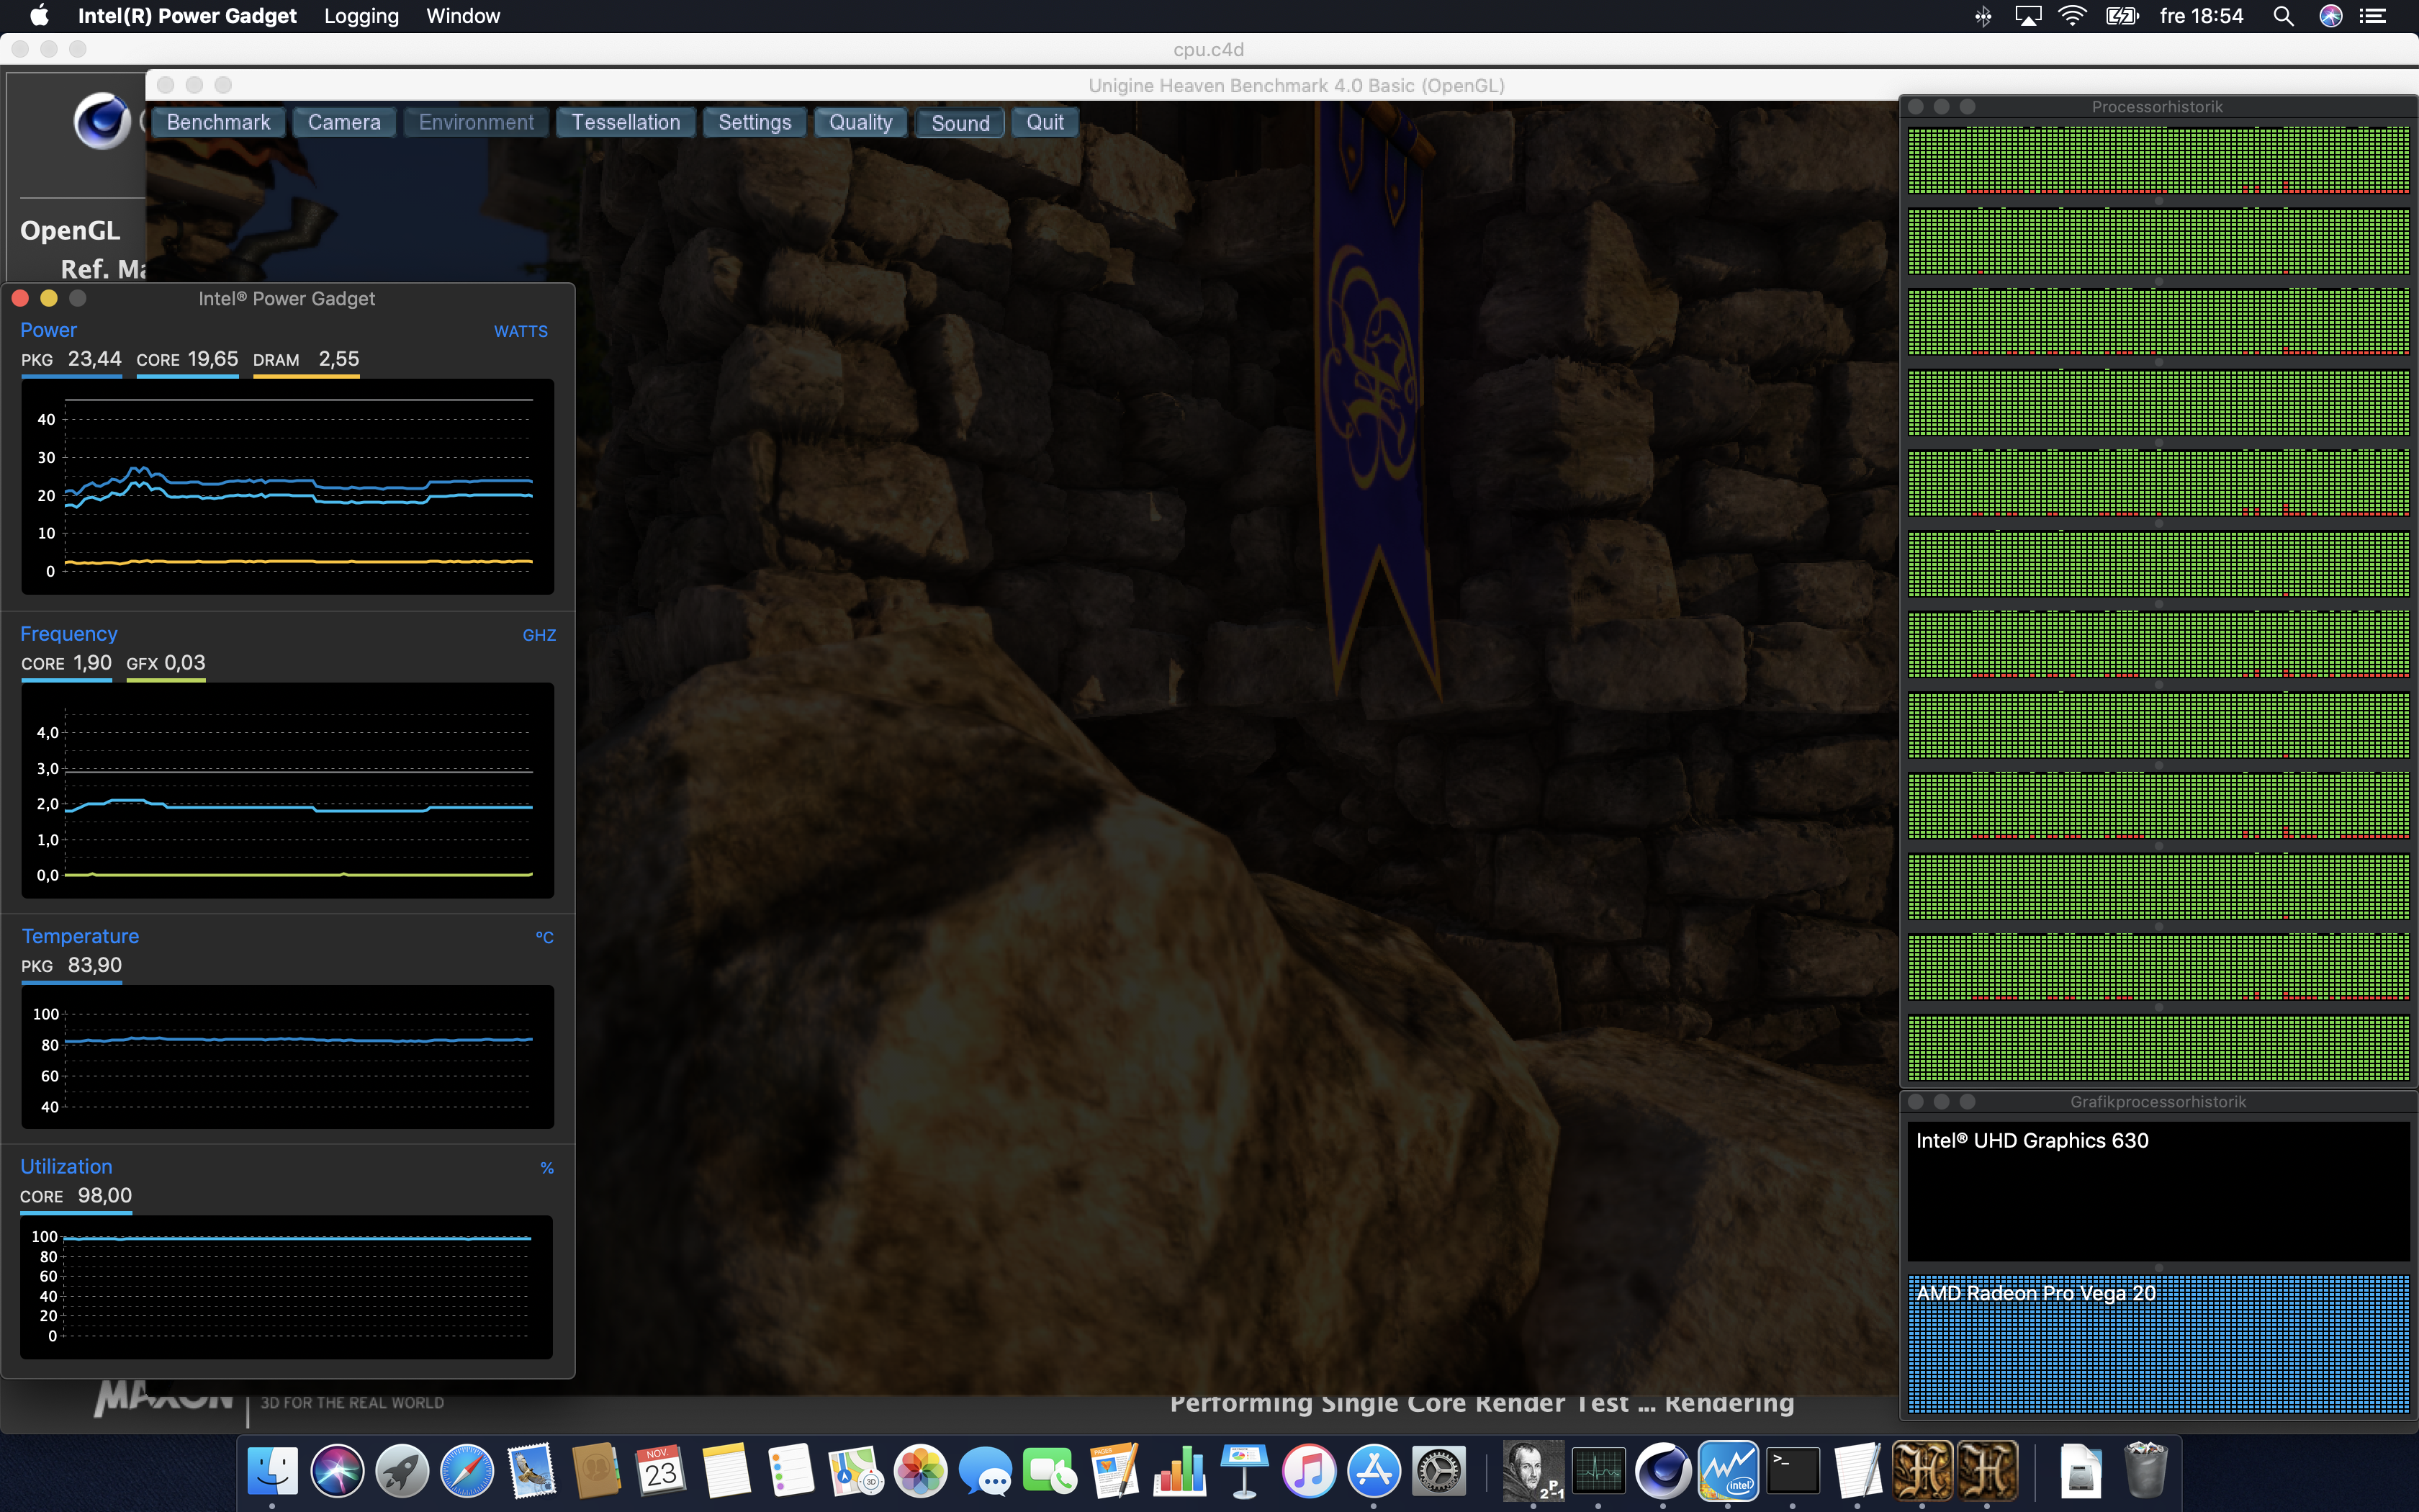This screenshot has height=1512, width=2419.
Task: Click the AMD Radeon Pro Vega 20 graph
Action: (x=2157, y=1345)
